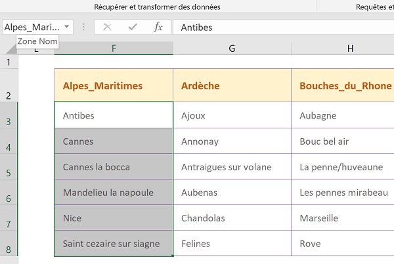
Task: Select row 7 header
Action: (x=9, y=218)
